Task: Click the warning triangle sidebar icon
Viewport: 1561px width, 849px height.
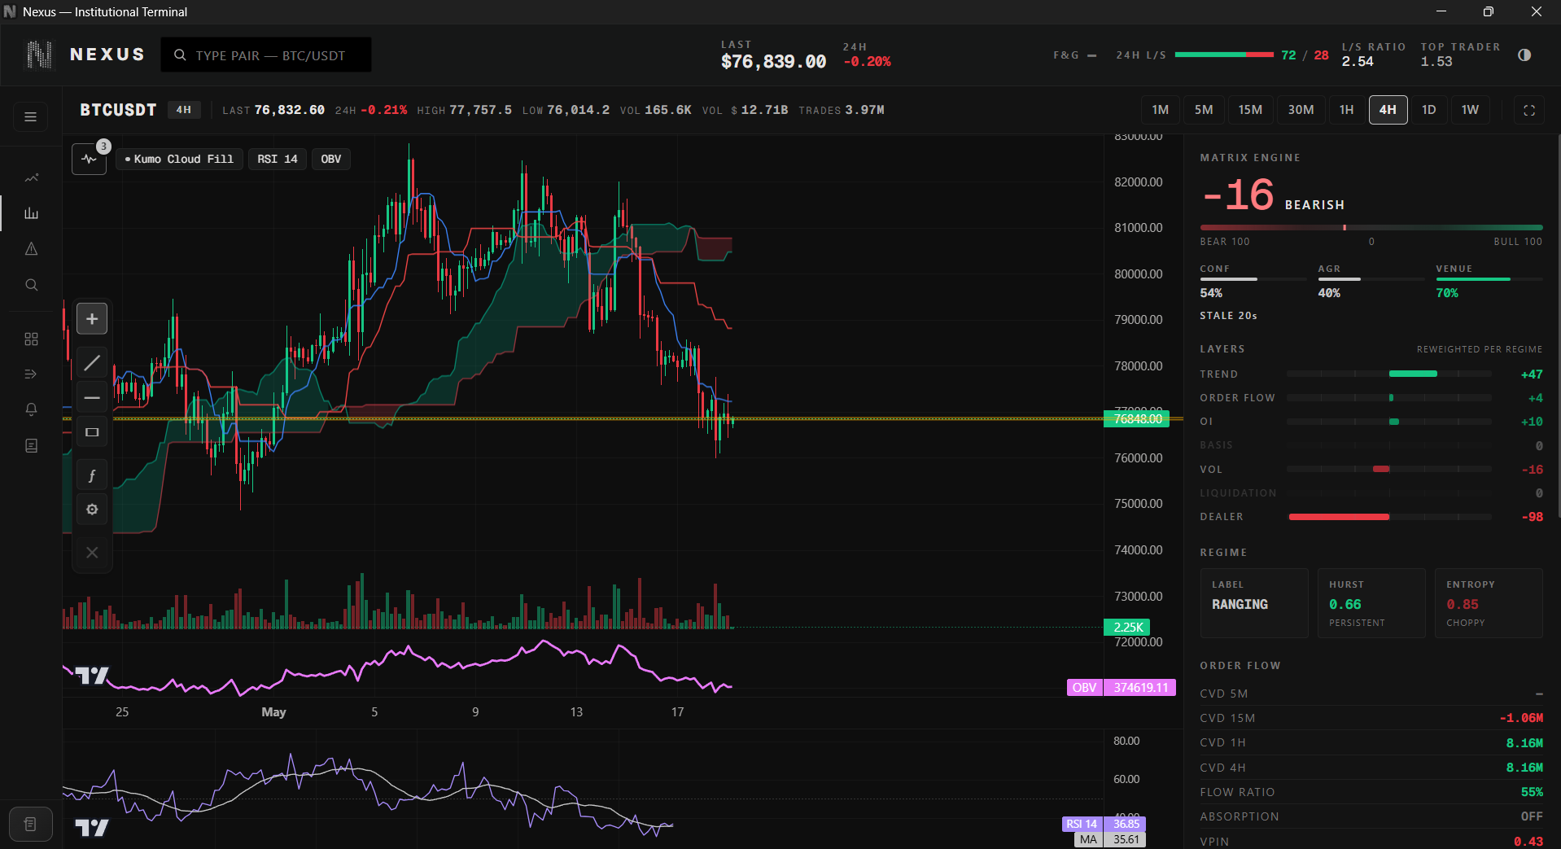Action: tap(31, 249)
